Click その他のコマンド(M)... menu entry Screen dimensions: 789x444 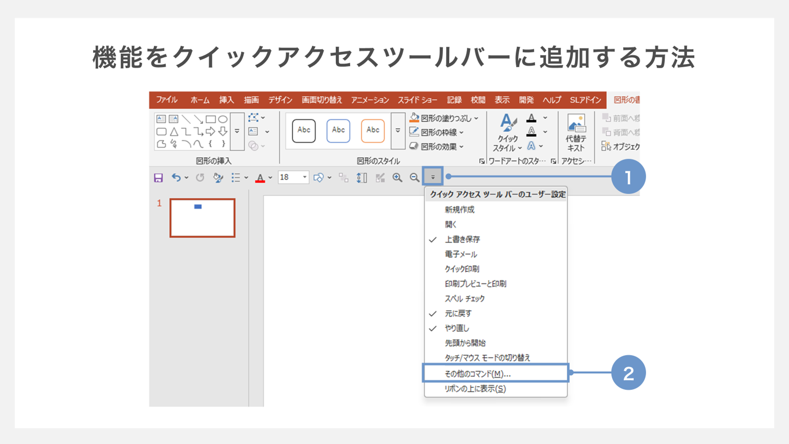496,373
